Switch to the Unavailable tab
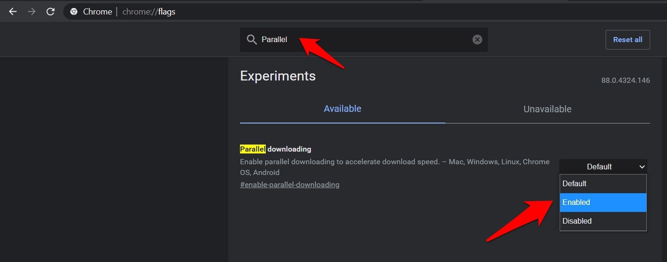Viewport: 667px width, 262px height. (x=547, y=109)
